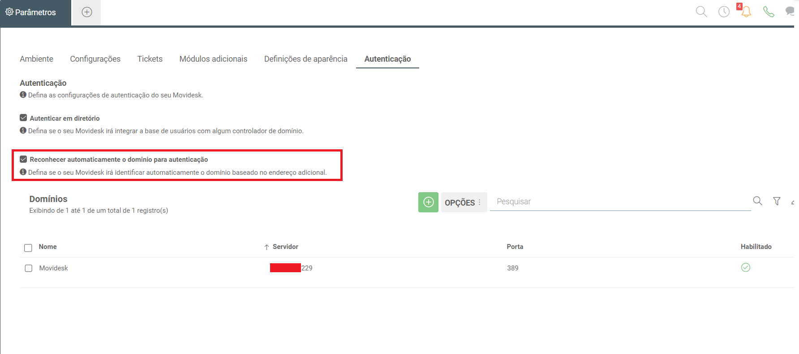Click the domain search magnifier icon
This screenshot has width=799, height=354.
[x=757, y=201]
